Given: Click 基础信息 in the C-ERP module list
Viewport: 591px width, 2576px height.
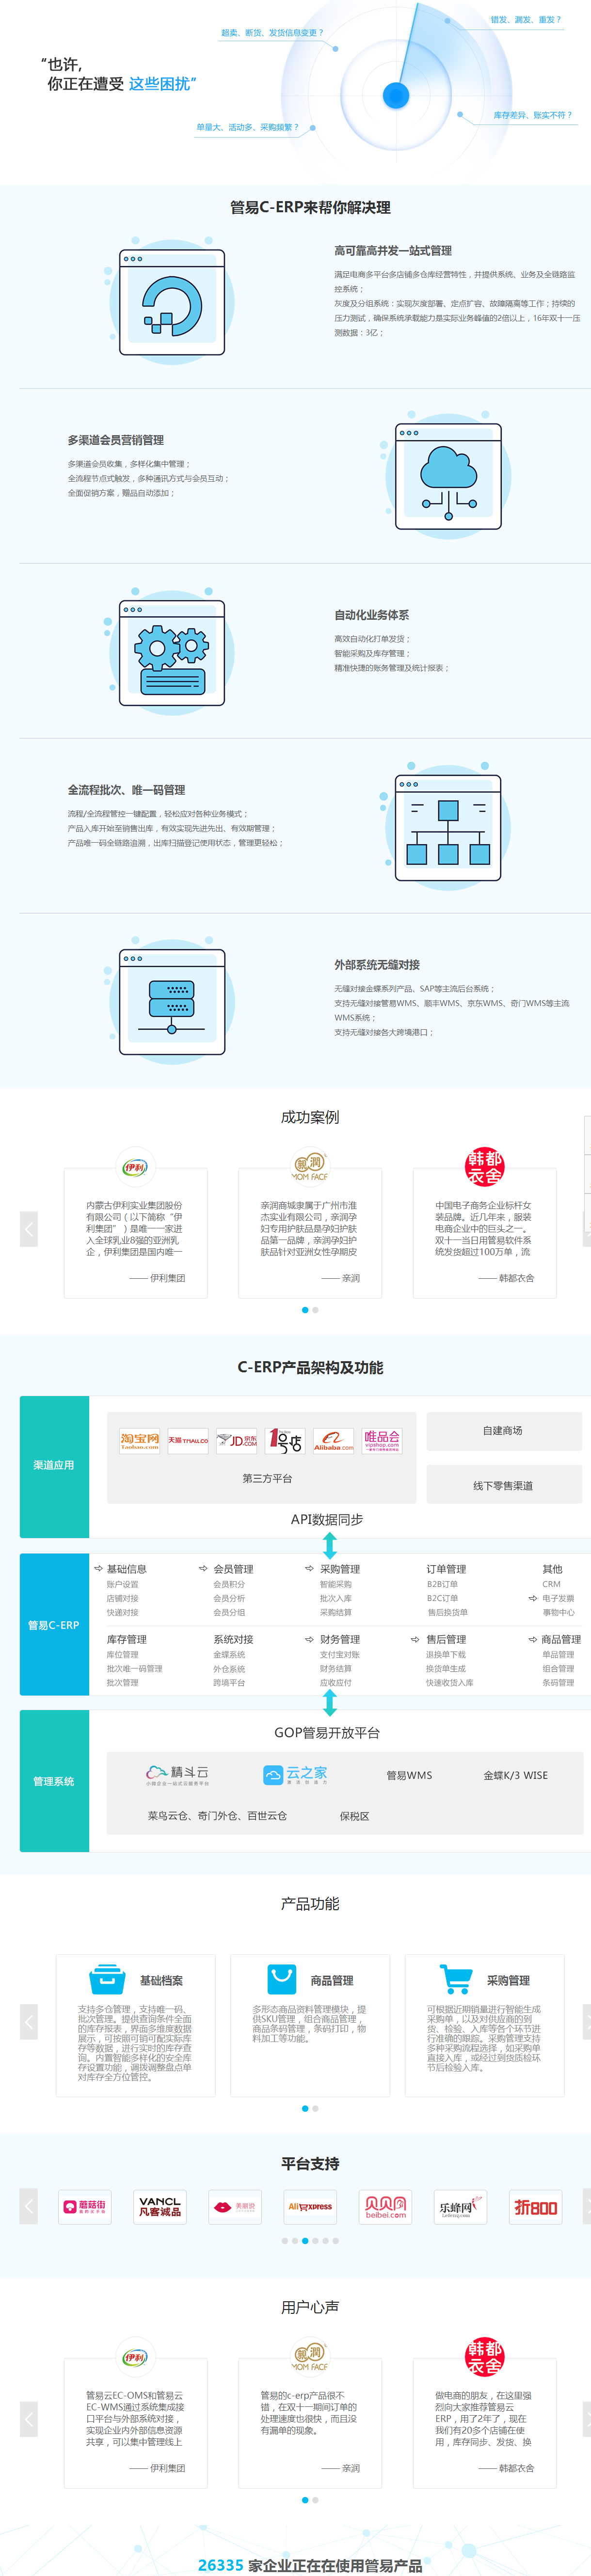Looking at the screenshot, I should point(127,1569).
